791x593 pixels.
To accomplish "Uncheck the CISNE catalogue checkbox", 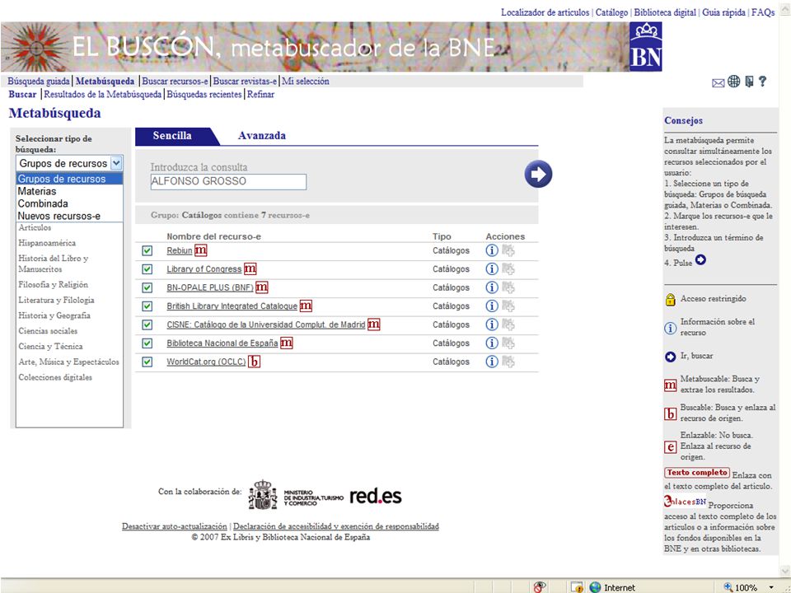I will tap(147, 325).
